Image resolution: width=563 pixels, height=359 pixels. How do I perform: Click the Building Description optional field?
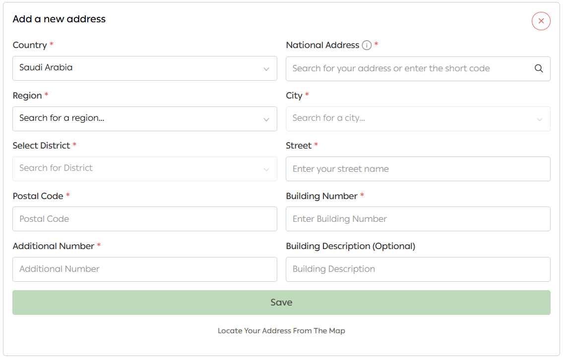coord(418,269)
